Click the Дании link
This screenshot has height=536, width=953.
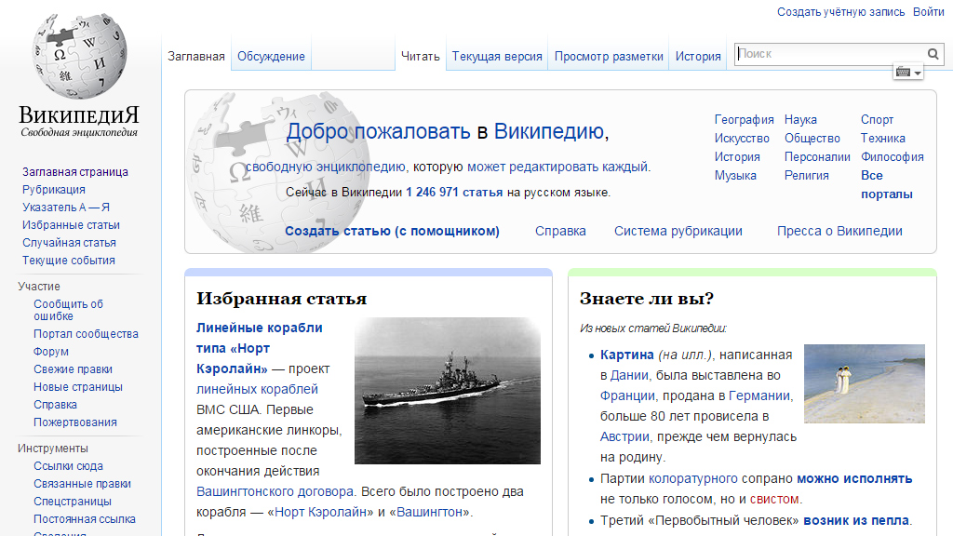coord(629,376)
